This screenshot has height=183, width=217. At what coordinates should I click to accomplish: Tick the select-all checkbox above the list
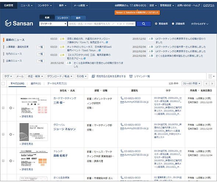(3, 83)
